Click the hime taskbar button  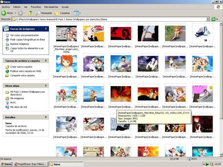coord(66,164)
